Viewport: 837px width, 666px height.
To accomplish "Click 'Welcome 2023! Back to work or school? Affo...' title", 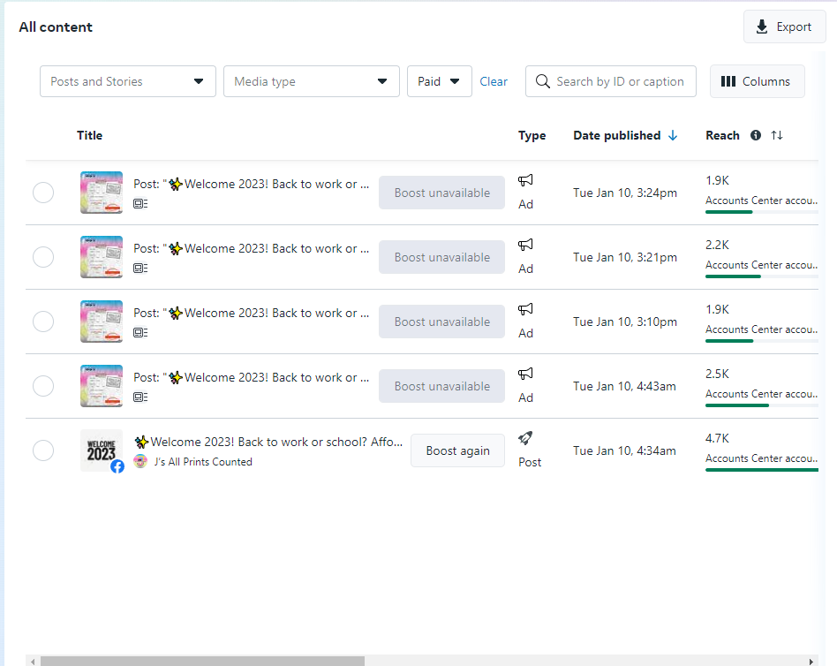I will tap(268, 442).
